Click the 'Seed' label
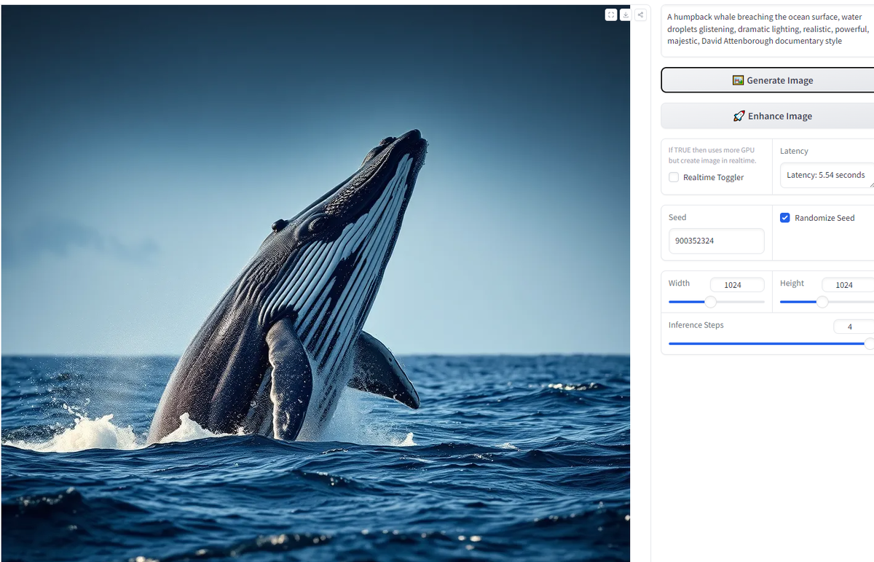This screenshot has width=874, height=562. [x=677, y=217]
